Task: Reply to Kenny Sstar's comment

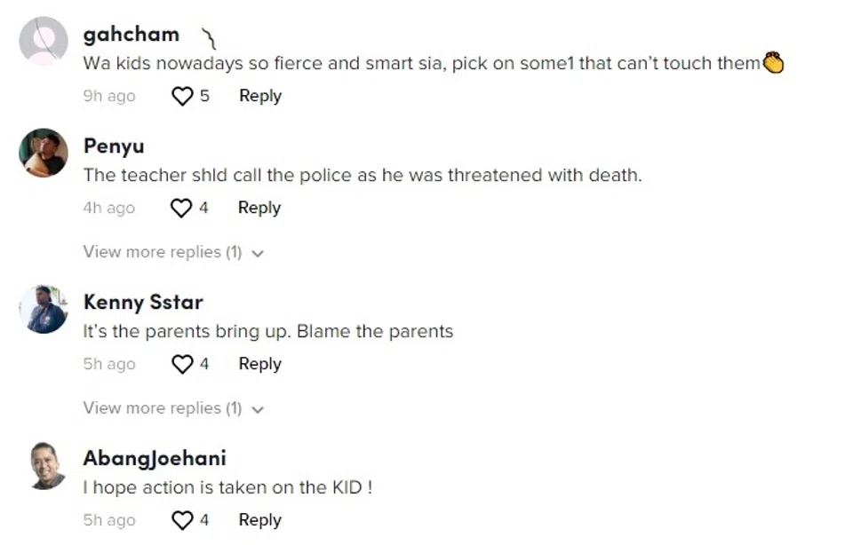Action: (x=259, y=364)
